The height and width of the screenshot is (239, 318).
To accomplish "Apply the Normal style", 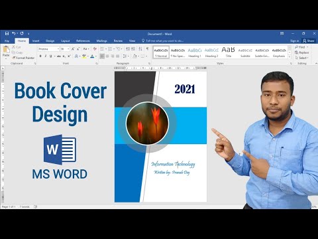I will [161, 52].
